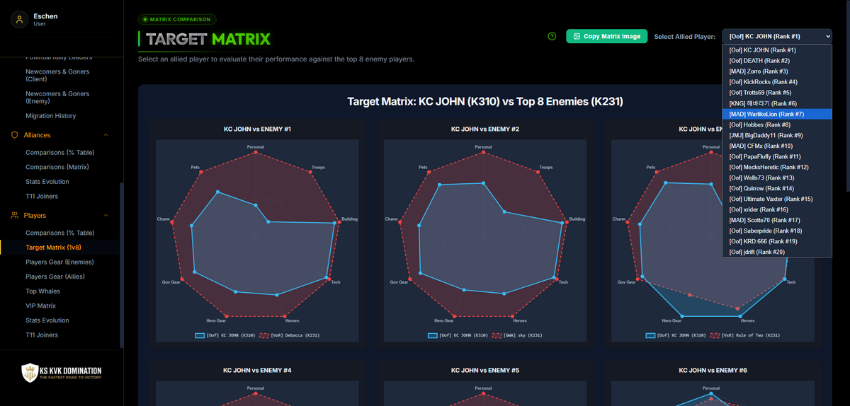Pick [JMJ] BigDaddy11 (Rank #9) option
850x406 pixels.
pyautogui.click(x=777, y=135)
